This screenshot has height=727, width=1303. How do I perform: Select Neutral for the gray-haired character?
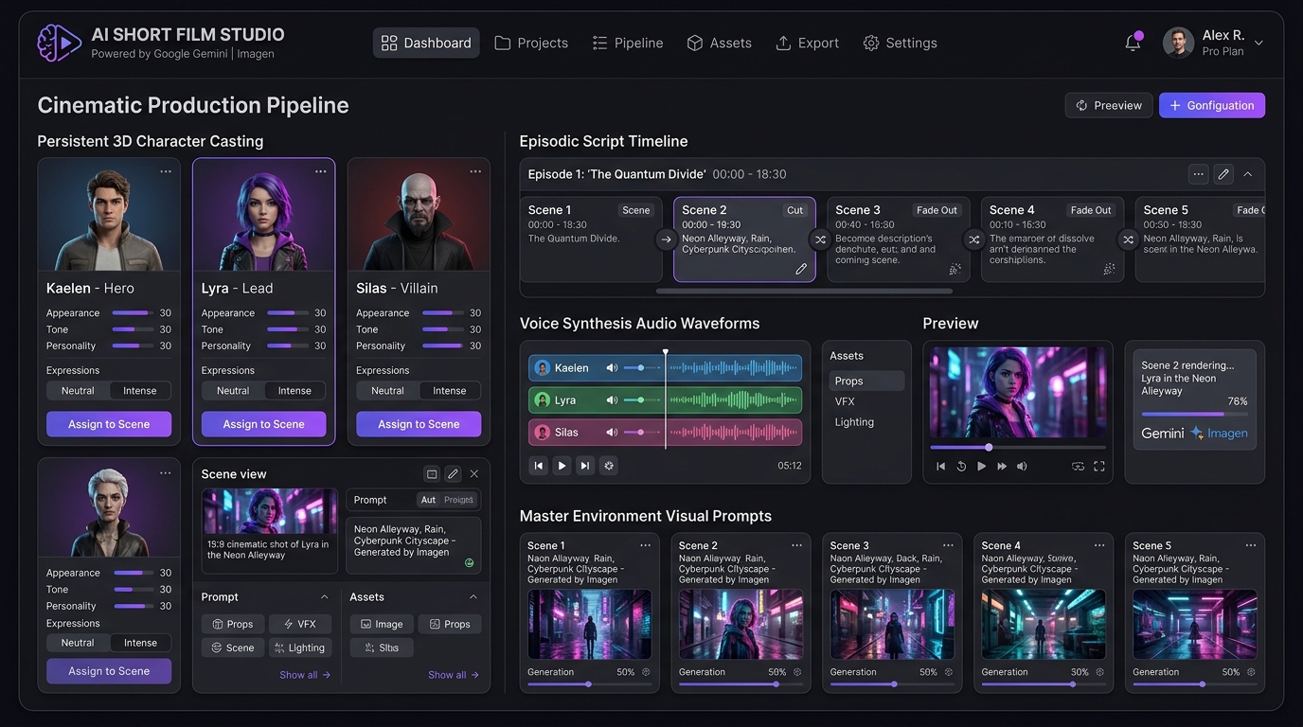pos(78,643)
